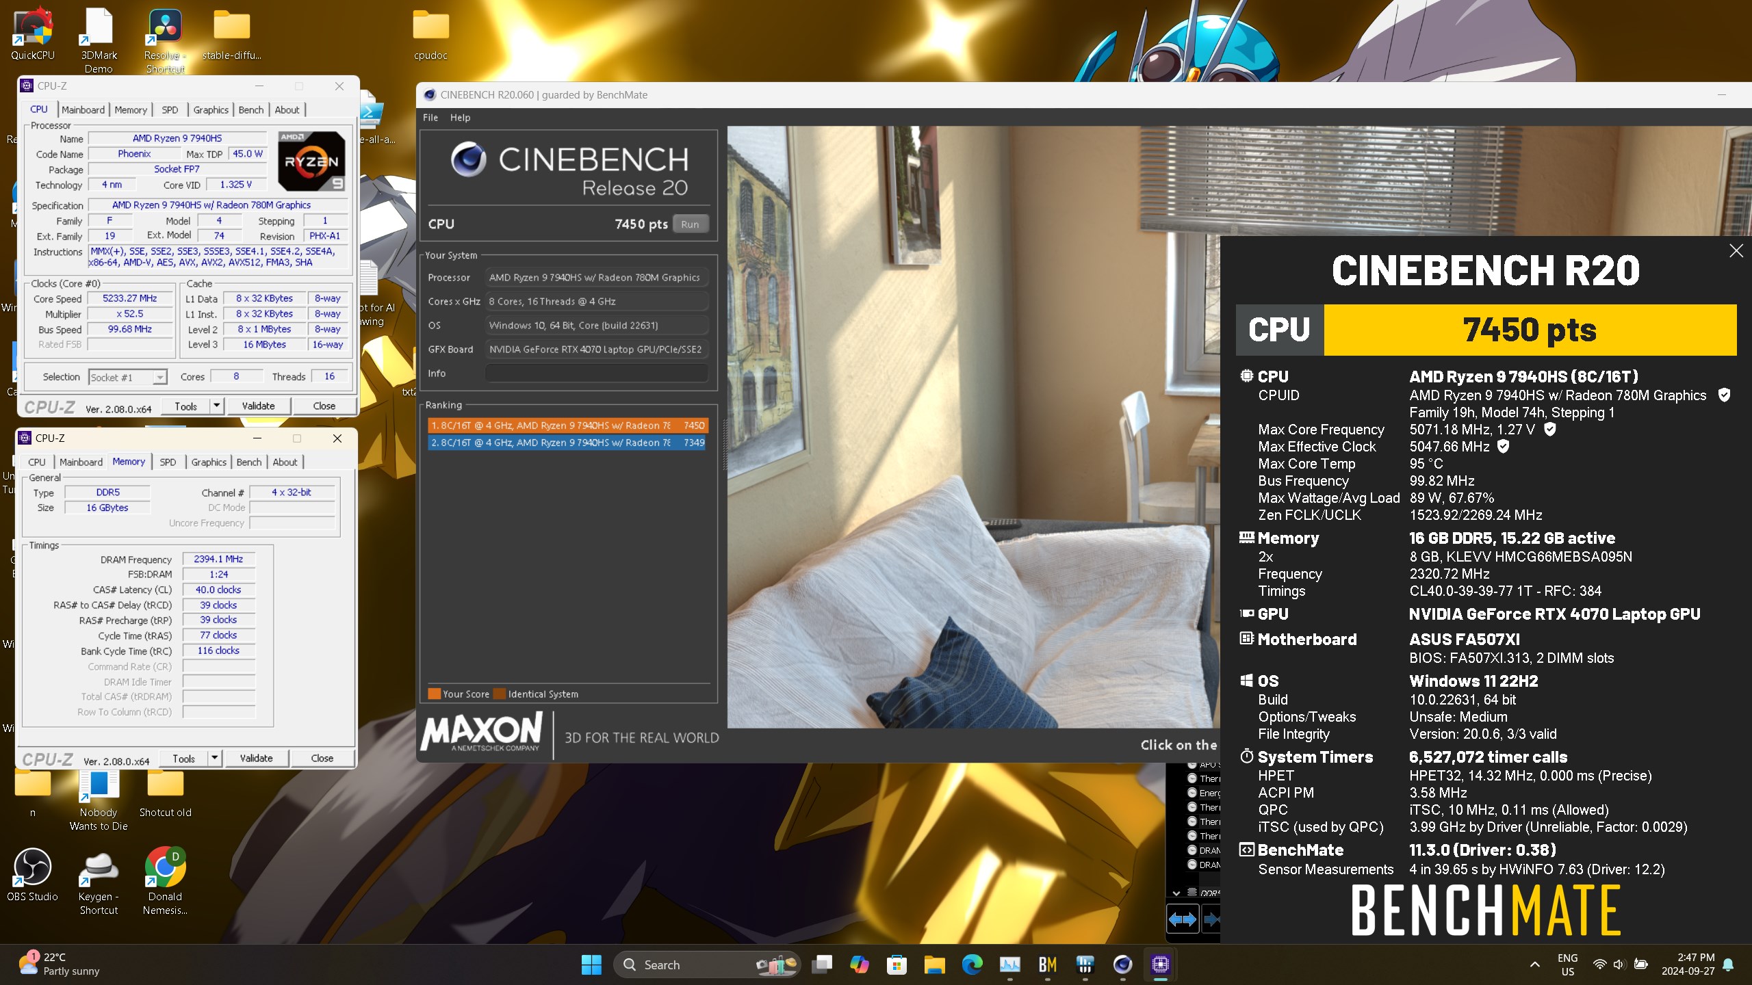
Task: Launch OBS Studio from the desktop
Action: tap(32, 874)
